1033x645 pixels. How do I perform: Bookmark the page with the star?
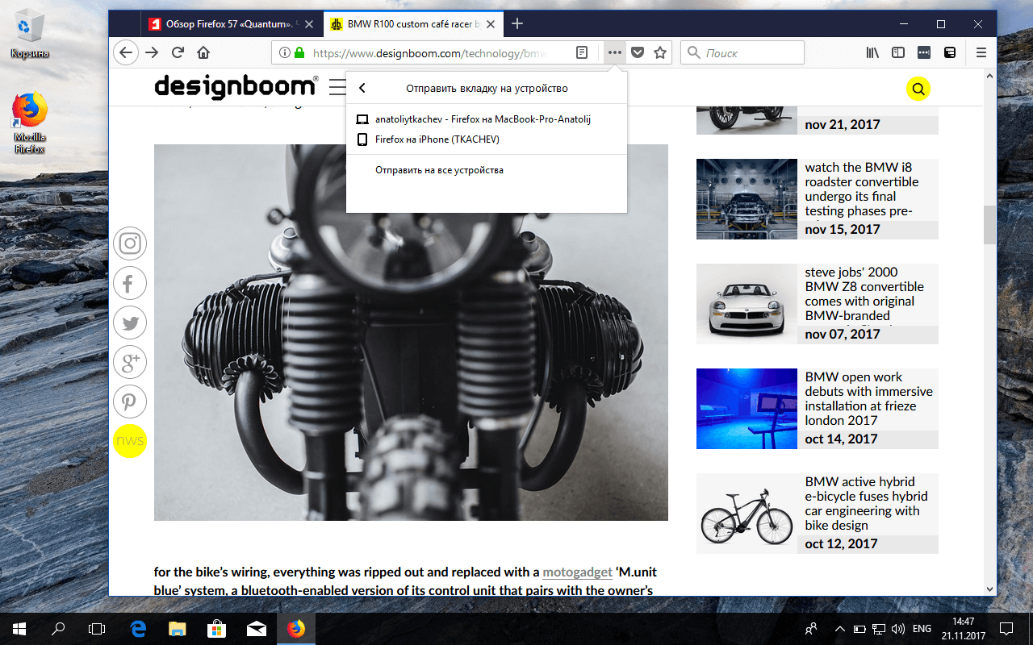[660, 52]
